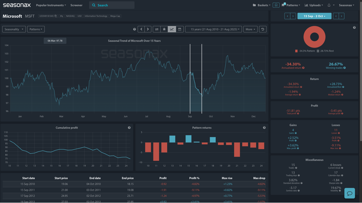
Task: Click the tall red 11 bar in Pattern returns
Action: (x=156, y=151)
